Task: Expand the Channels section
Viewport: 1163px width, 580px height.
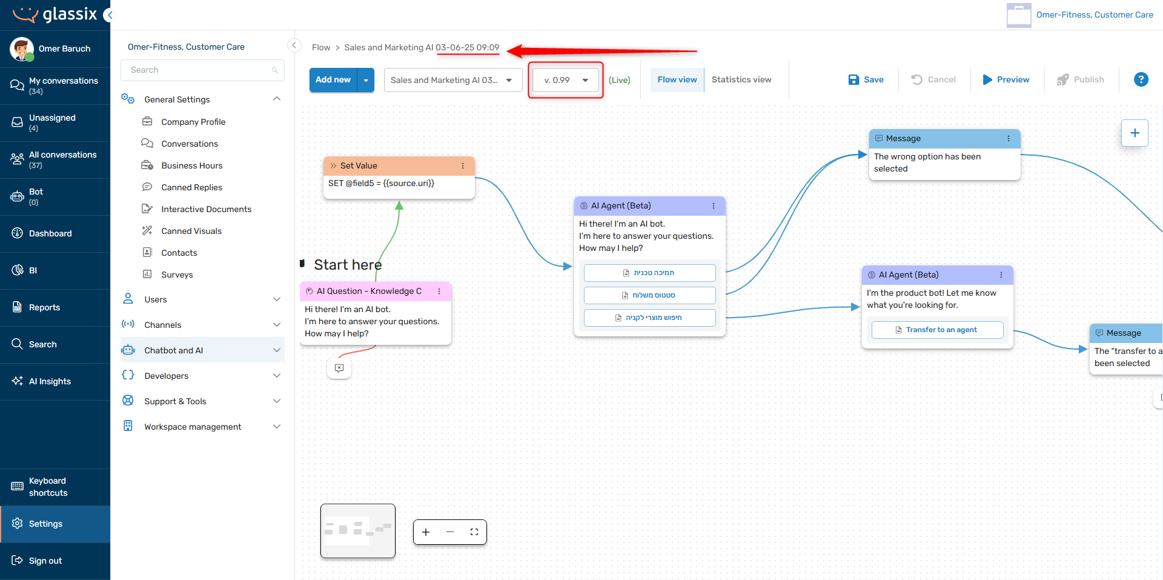Action: pyautogui.click(x=277, y=324)
